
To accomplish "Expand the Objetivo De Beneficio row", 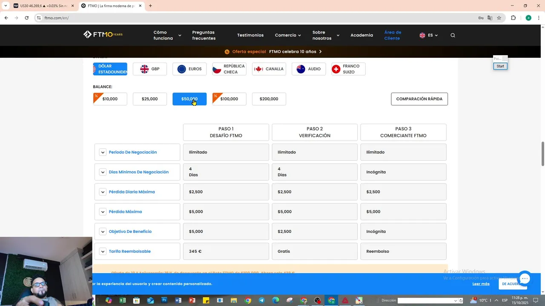I will point(103,232).
